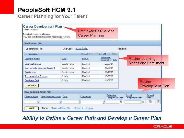Open the QA Seminar link
Screen dimensions: 184x138
point(30,72)
